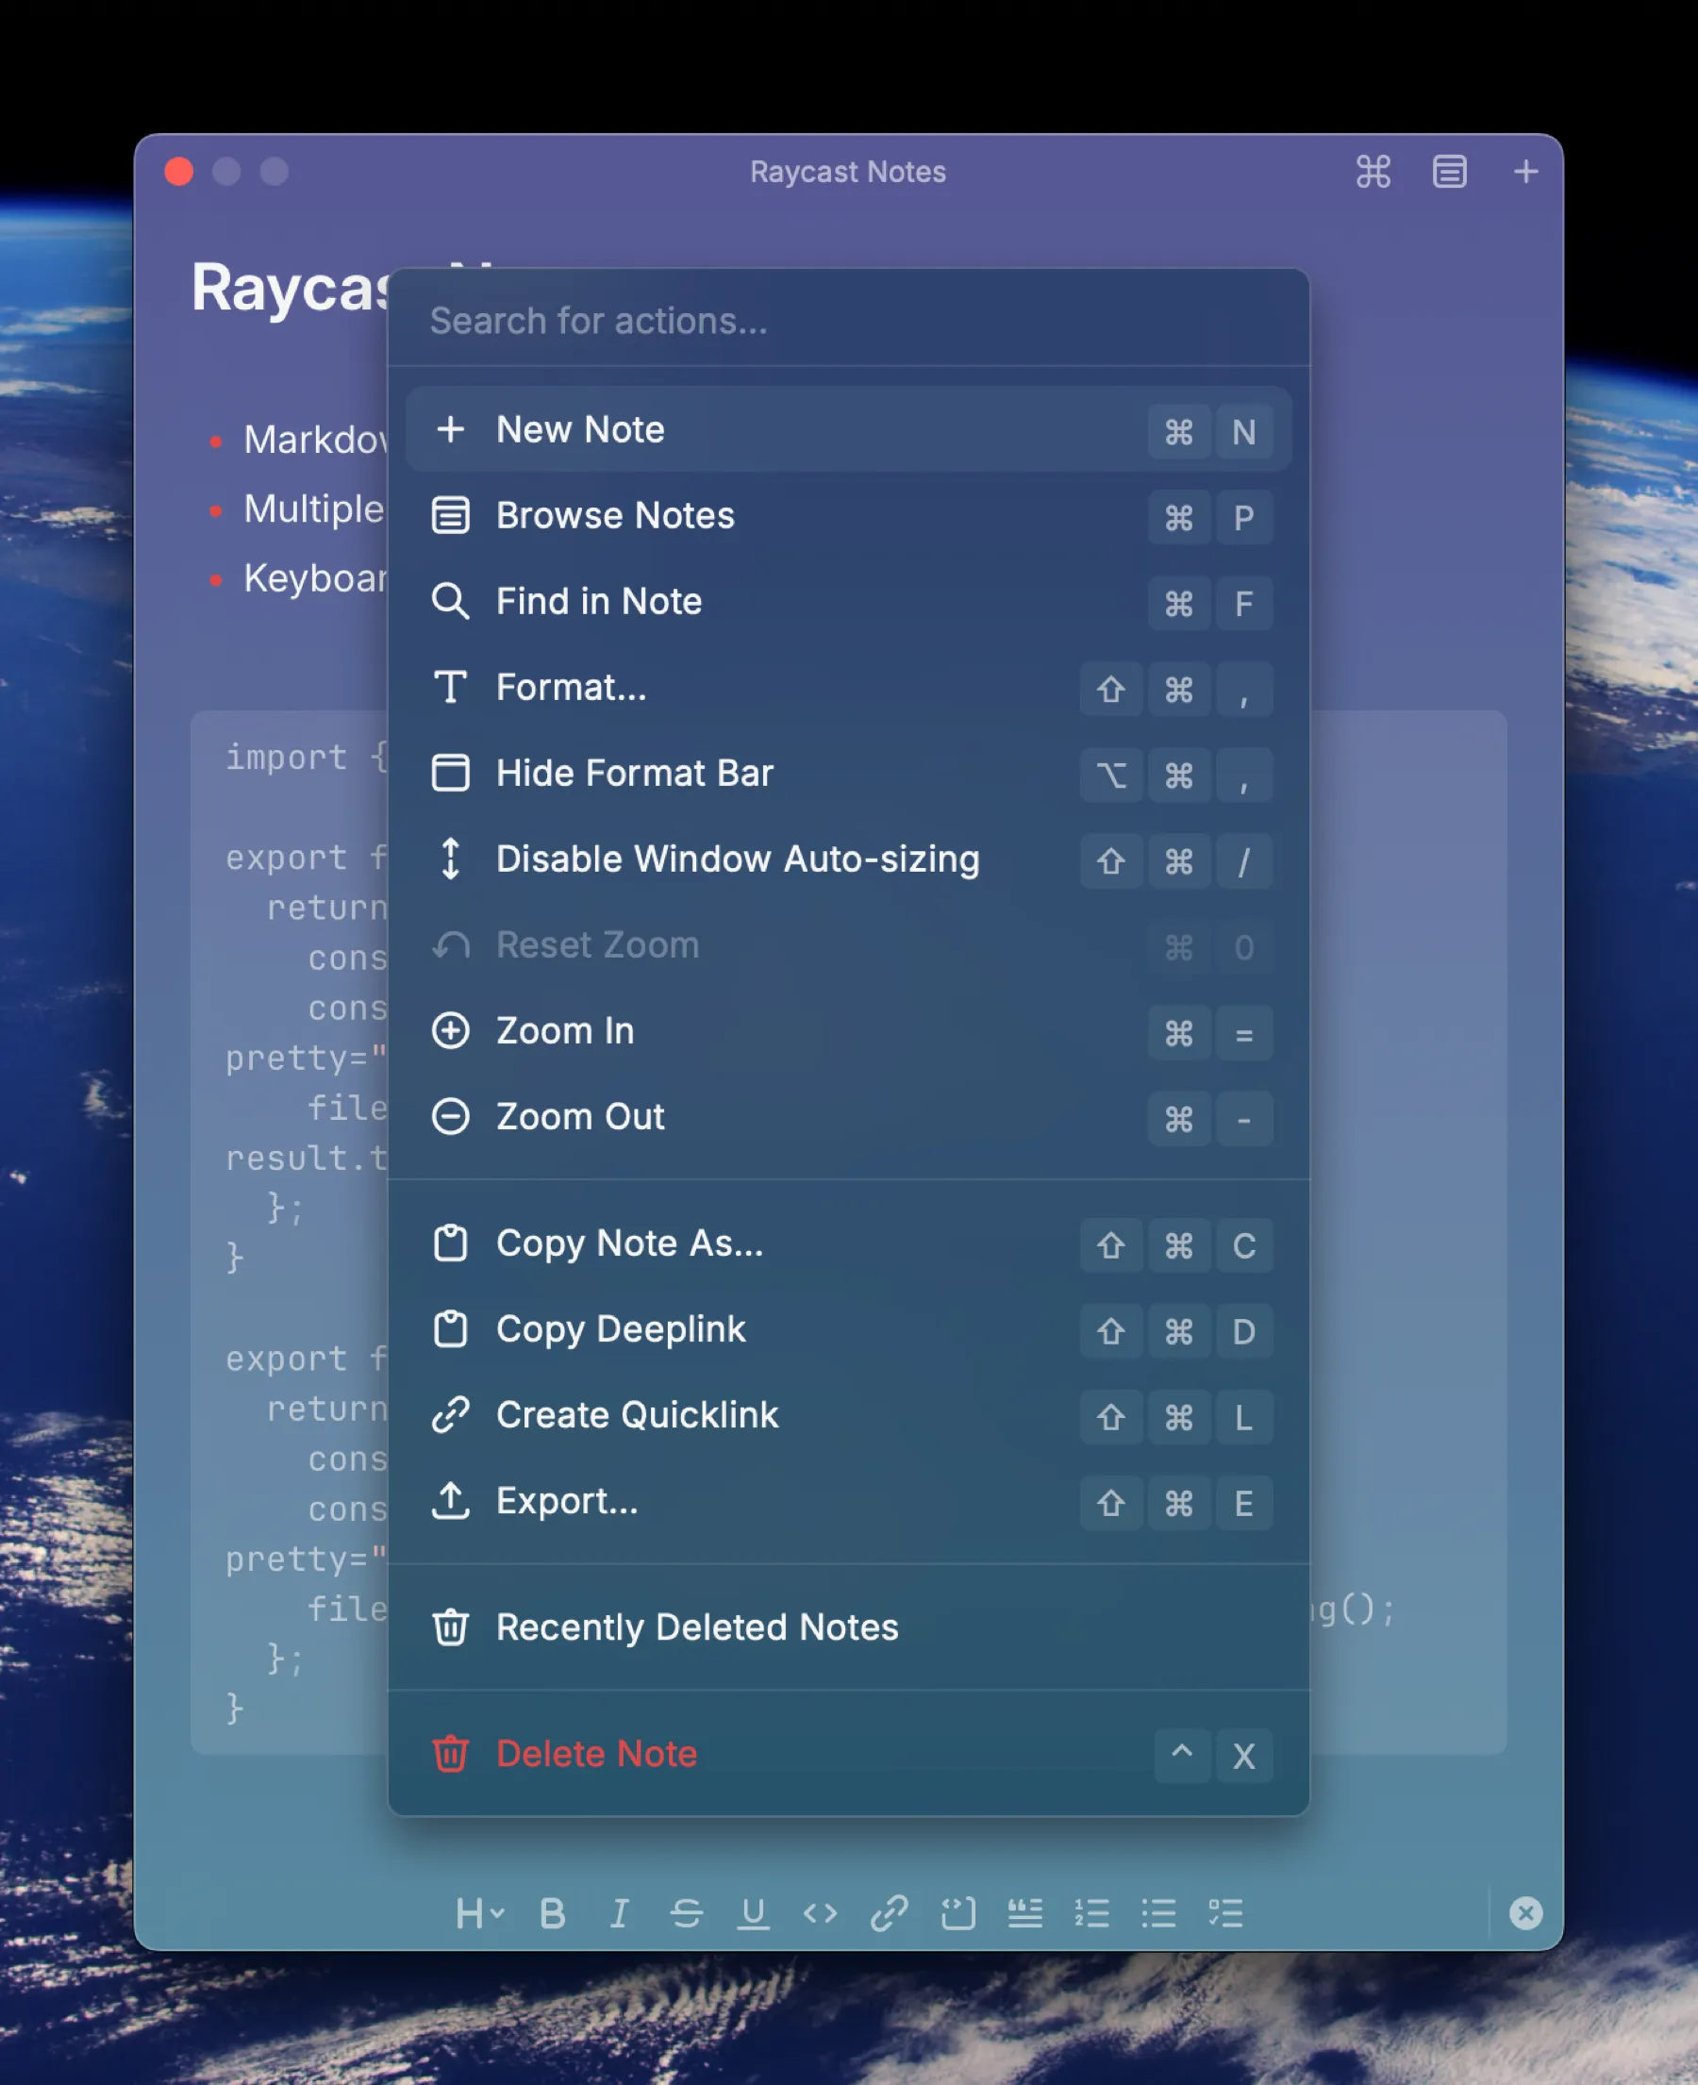Insert a code block from the format bar
Screen dimensions: 1698x2085
pyautogui.click(x=958, y=1914)
